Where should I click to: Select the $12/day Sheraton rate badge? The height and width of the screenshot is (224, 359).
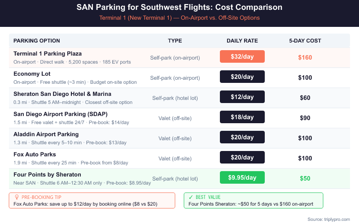point(242,97)
